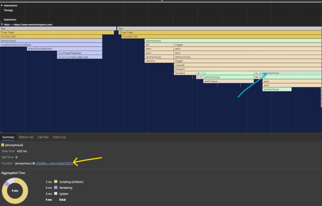The height and width of the screenshot is (206, 322).
Task: Select the handlers flame bar
Action: coord(185,73)
